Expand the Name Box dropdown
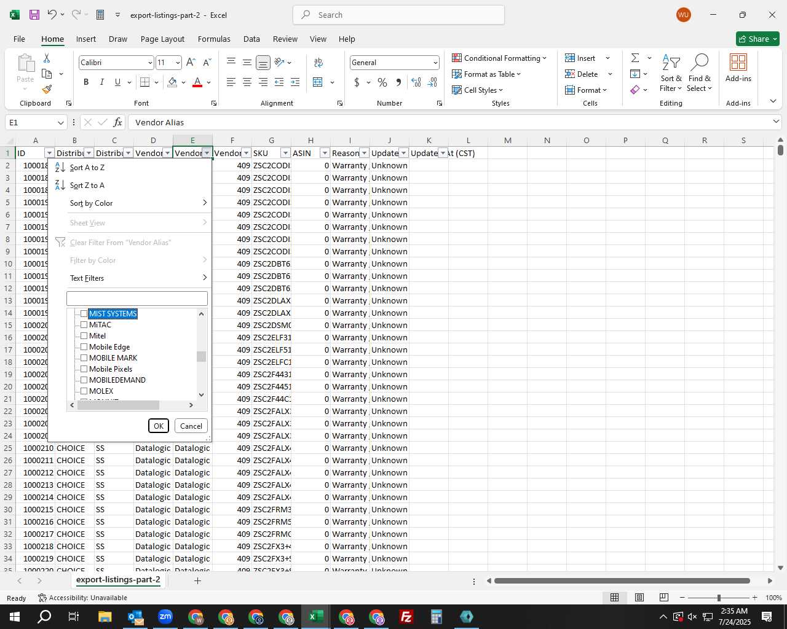This screenshot has height=629, width=787. click(60, 122)
